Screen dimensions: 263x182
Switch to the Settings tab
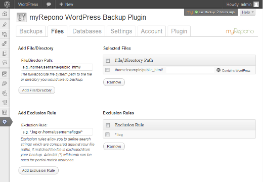click(121, 31)
